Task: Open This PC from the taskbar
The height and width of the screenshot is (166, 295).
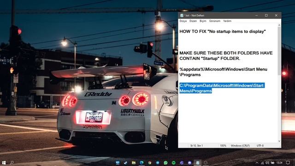Action: coord(118,163)
